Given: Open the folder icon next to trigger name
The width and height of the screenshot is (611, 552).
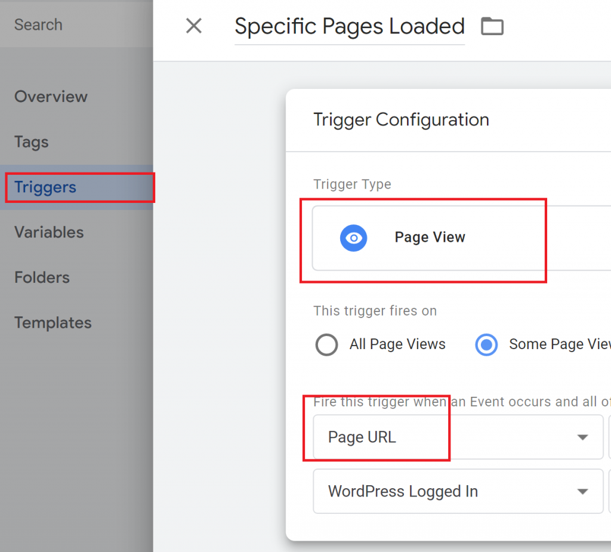Looking at the screenshot, I should (492, 26).
